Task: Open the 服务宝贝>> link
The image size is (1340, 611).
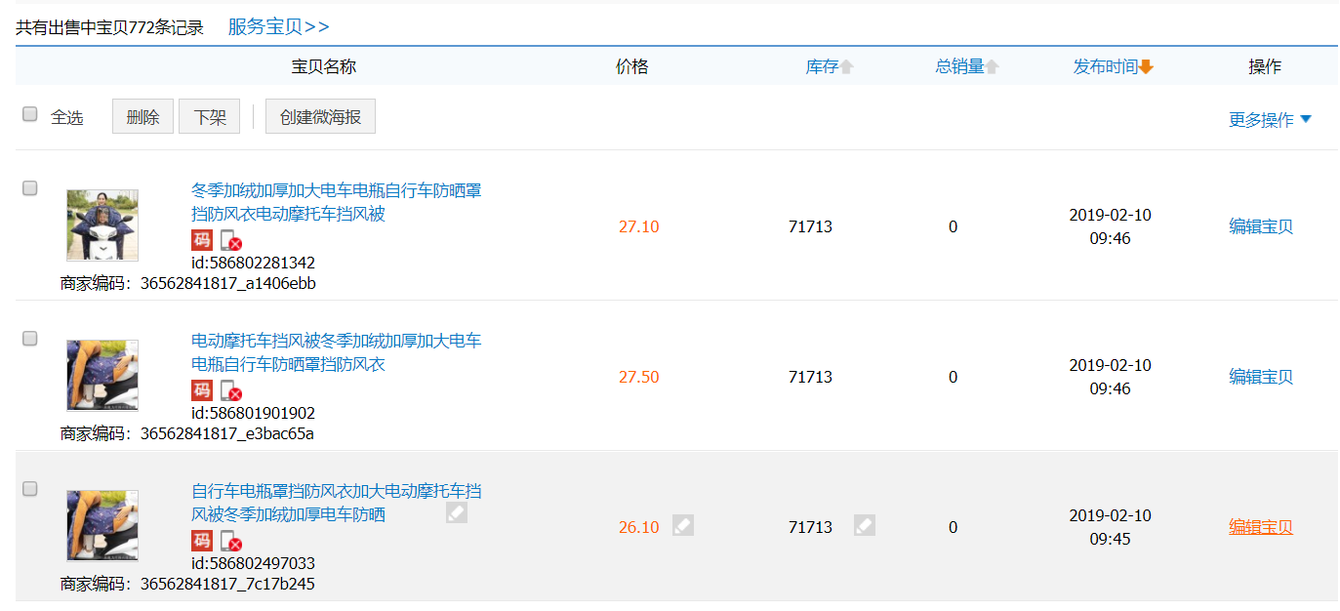Action: pos(278,26)
